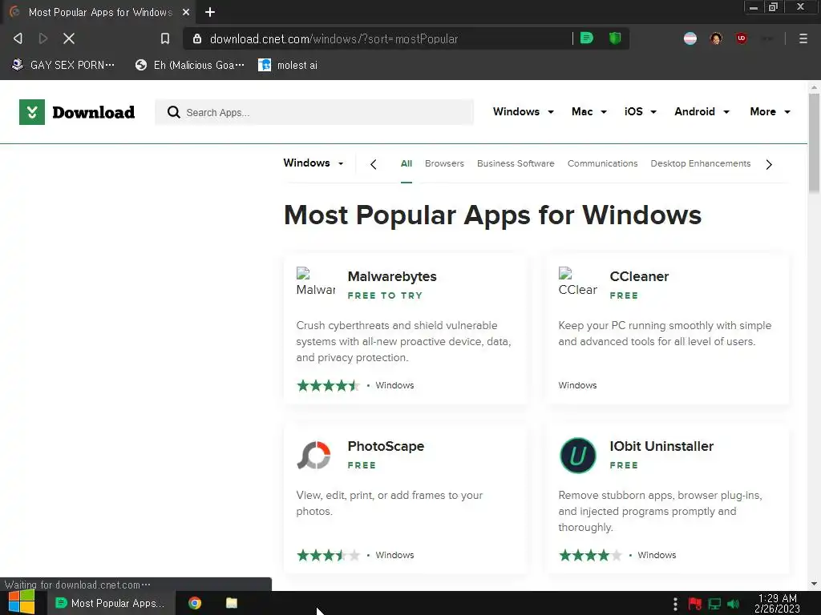
Task: Open the Eh (Malicious Goa… bookmark
Action: click(190, 65)
